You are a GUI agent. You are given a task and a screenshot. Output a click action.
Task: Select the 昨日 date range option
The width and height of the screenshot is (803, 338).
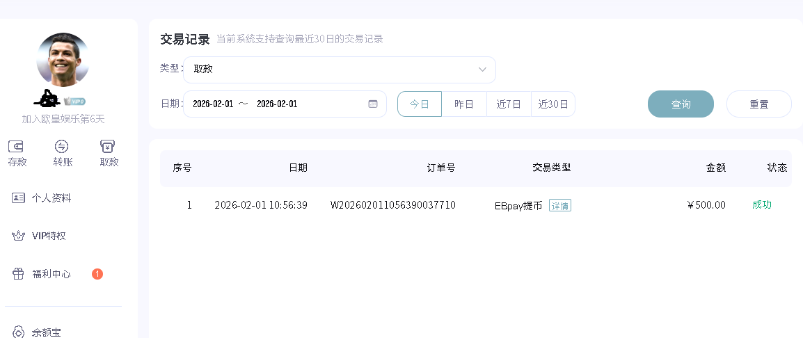pos(464,104)
